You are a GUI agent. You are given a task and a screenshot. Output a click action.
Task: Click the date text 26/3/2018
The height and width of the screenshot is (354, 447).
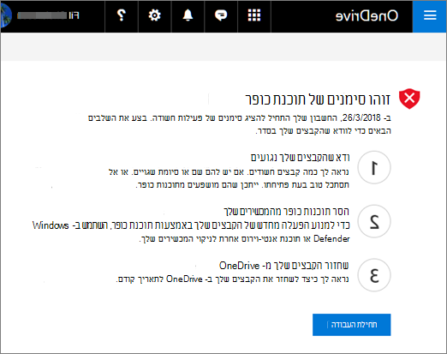pyautogui.click(x=361, y=117)
